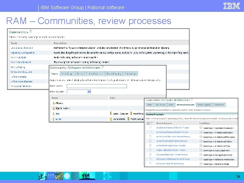Check Architectural Decision Review Process checkbox
Screen dimensions: 244x183
150,132
